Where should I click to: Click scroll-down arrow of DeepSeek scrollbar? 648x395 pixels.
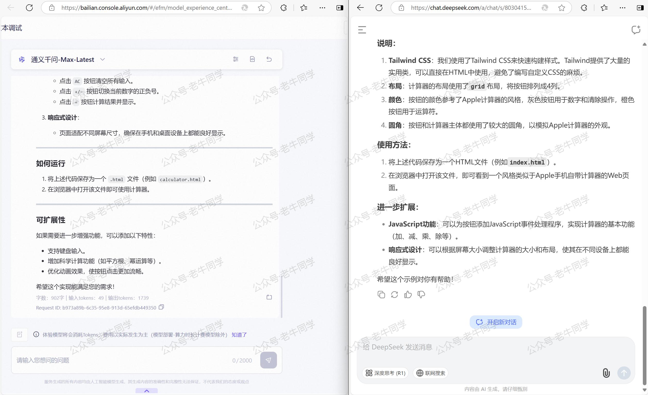coord(644,390)
